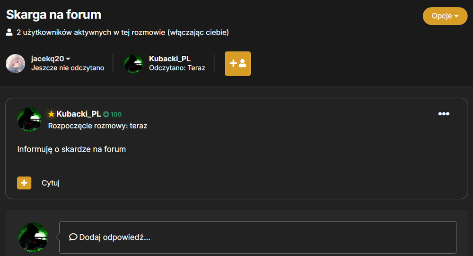
Task: Click the Dodaj odpowiedź reply field
Action: coord(258,237)
